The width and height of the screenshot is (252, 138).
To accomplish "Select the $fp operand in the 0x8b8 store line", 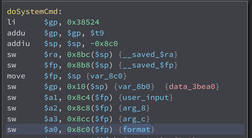I will coord(51,65).
